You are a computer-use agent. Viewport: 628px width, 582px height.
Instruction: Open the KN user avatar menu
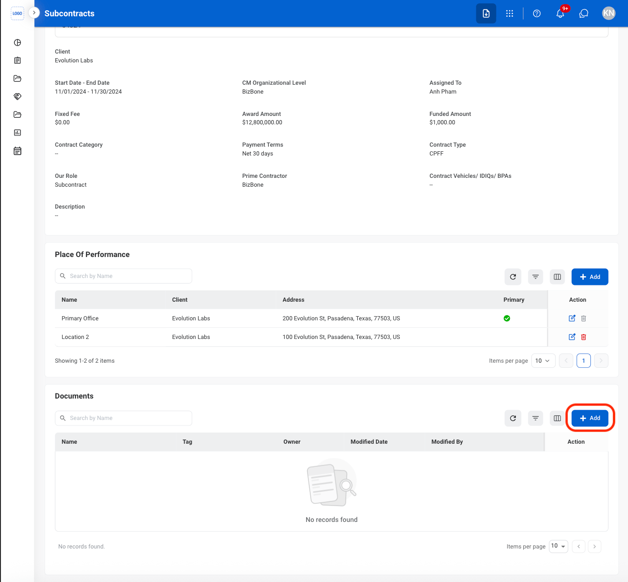(609, 13)
